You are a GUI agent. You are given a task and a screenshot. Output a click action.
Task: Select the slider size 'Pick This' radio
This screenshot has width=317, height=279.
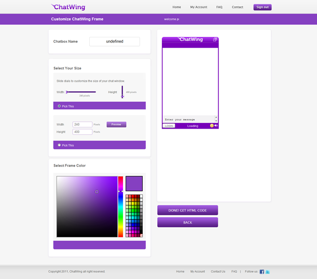coord(59,106)
